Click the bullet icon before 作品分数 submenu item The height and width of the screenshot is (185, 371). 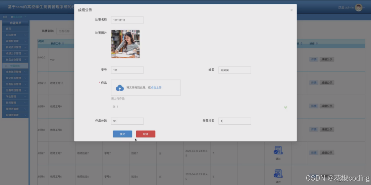6,66
